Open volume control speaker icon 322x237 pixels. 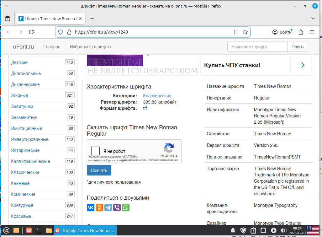click(x=283, y=230)
